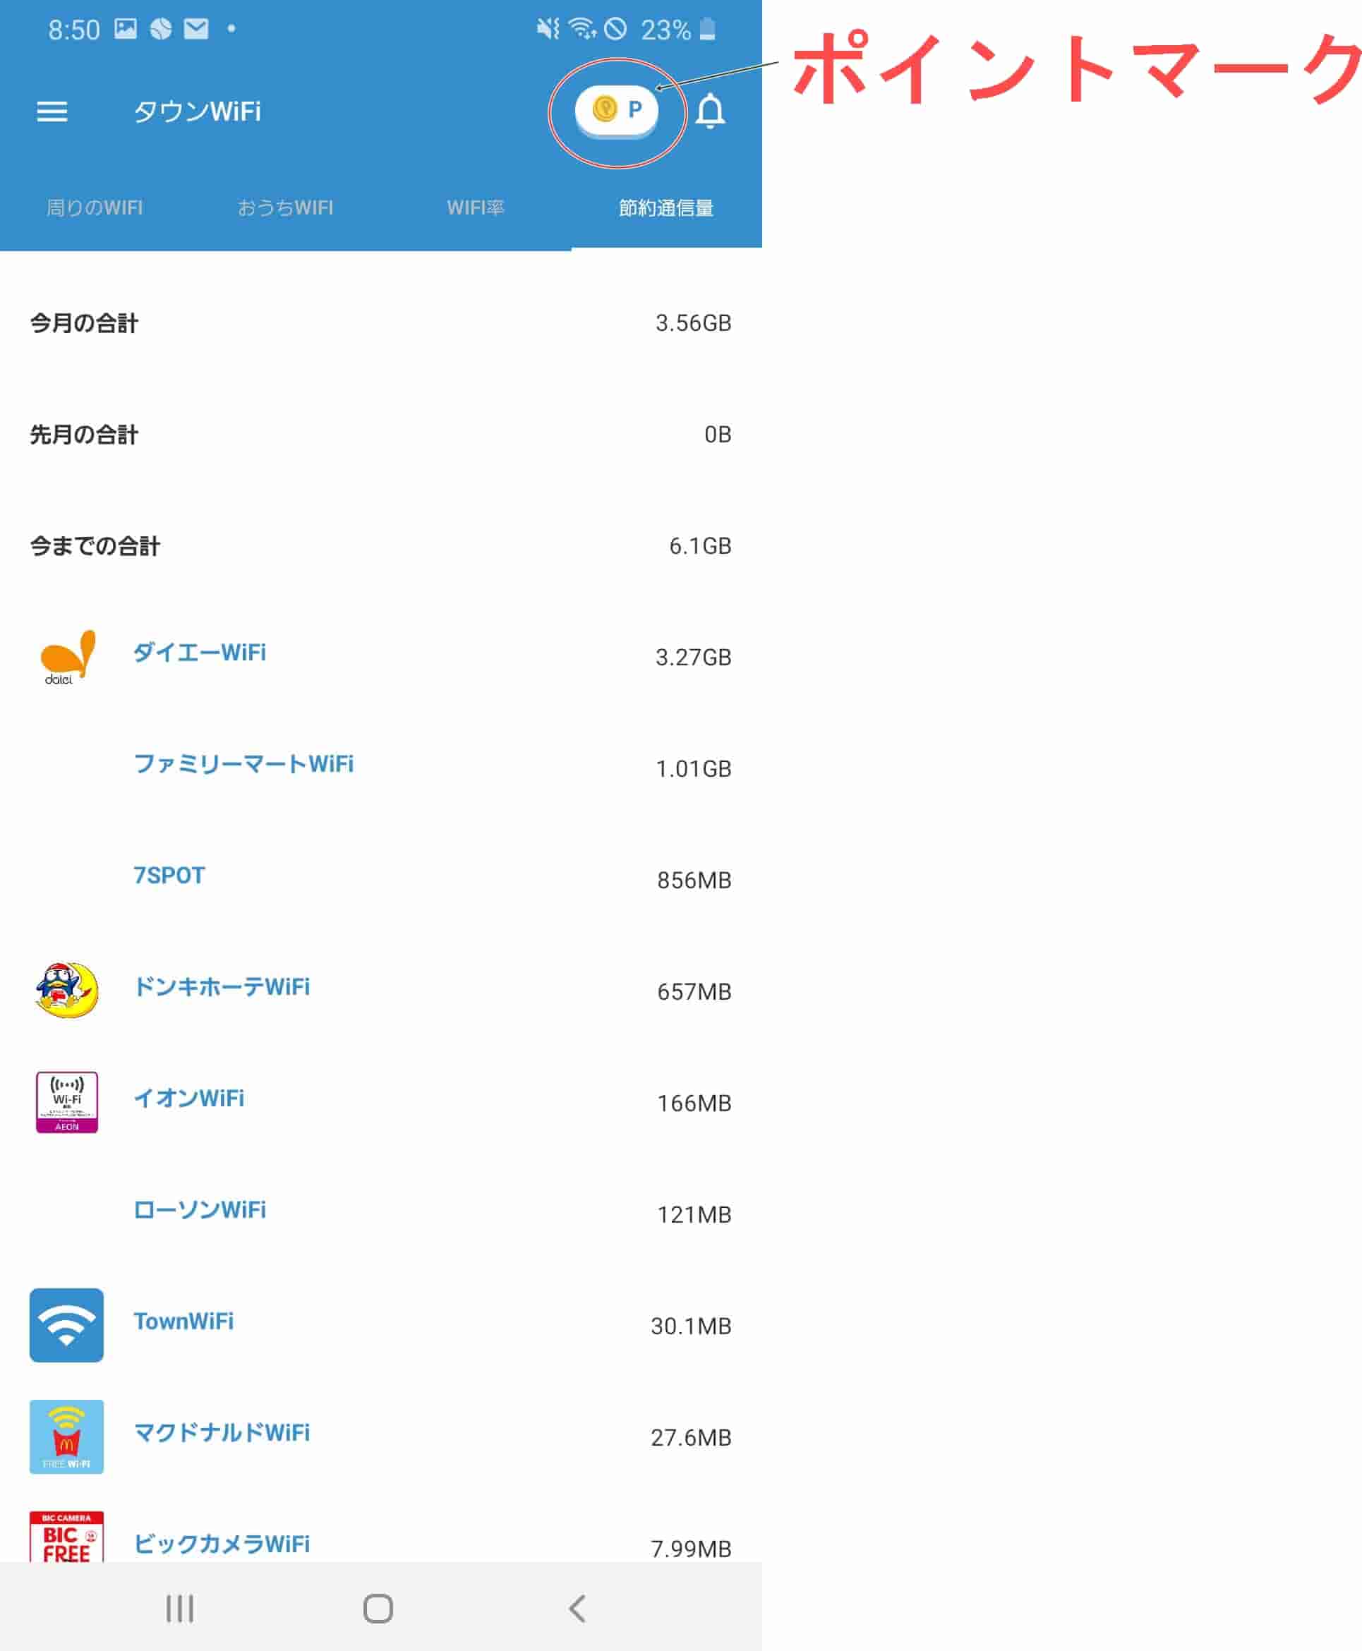This screenshot has height=1651, width=1362.
Task: Tap the image notification icon in status bar
Action: (x=126, y=29)
